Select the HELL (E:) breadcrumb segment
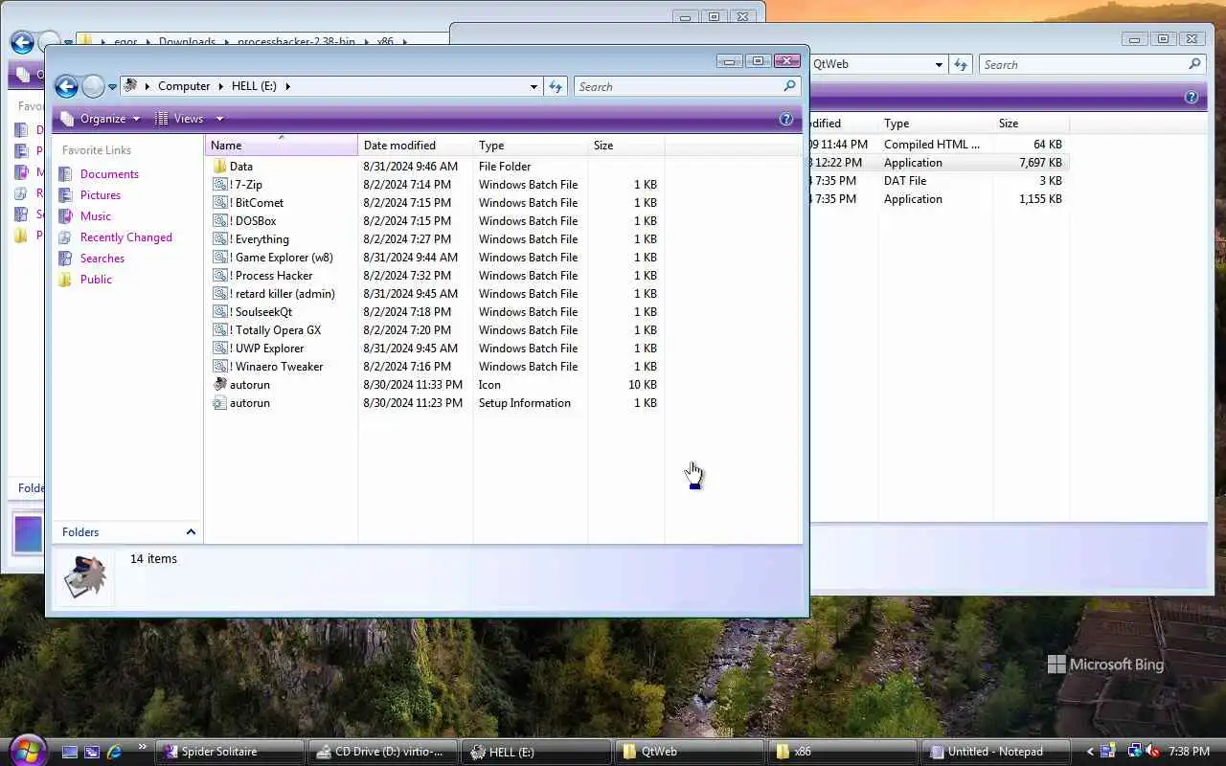Viewport: 1226px width, 766px height. coord(254,86)
